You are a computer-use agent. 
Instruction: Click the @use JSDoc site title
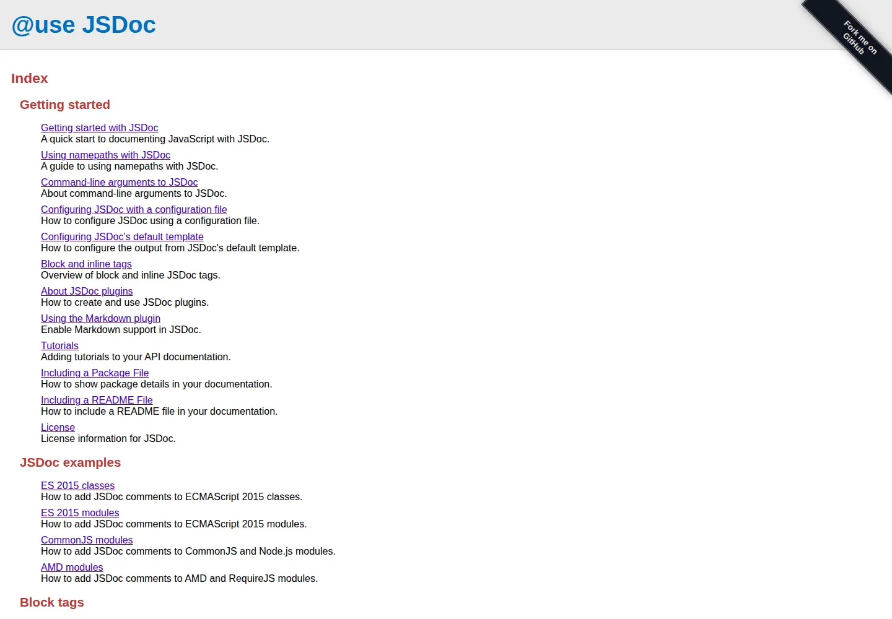84,25
